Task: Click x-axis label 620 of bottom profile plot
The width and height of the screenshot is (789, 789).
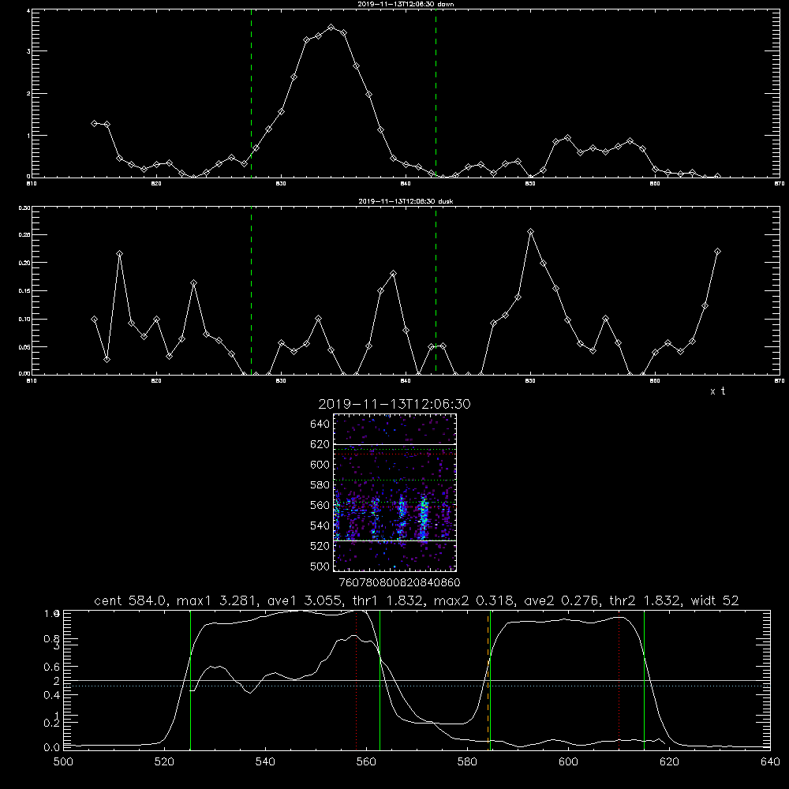Action: [x=670, y=762]
